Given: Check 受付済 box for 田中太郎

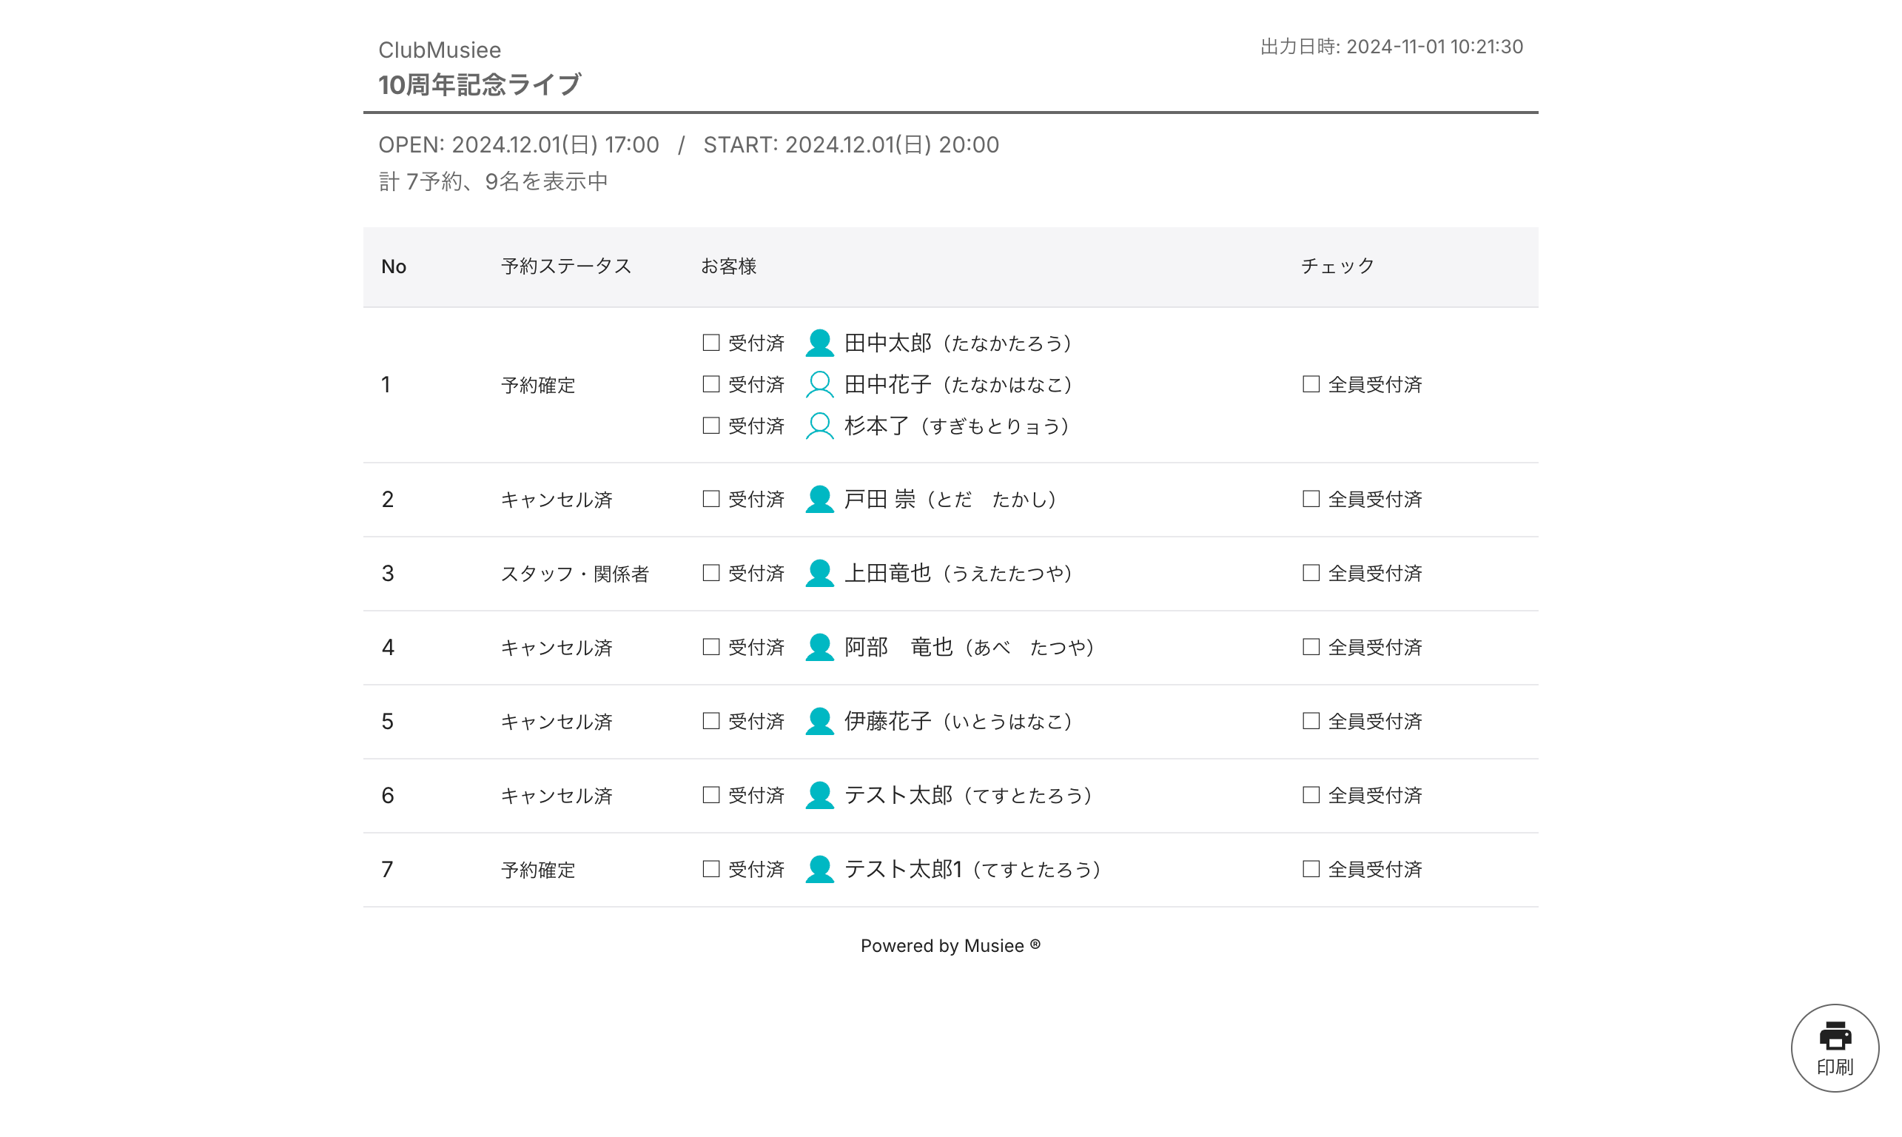Looking at the screenshot, I should pos(711,343).
